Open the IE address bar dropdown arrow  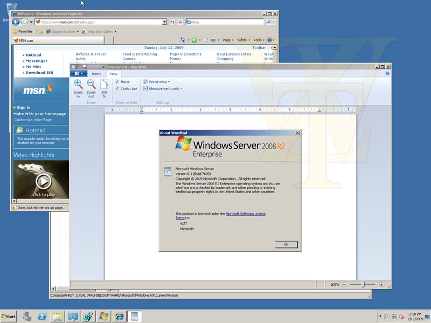click(164, 22)
